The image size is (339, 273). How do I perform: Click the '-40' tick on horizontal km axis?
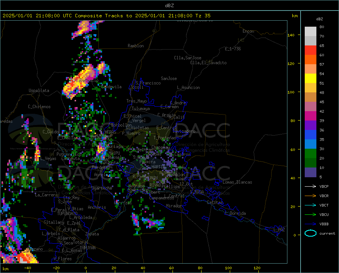27,268
